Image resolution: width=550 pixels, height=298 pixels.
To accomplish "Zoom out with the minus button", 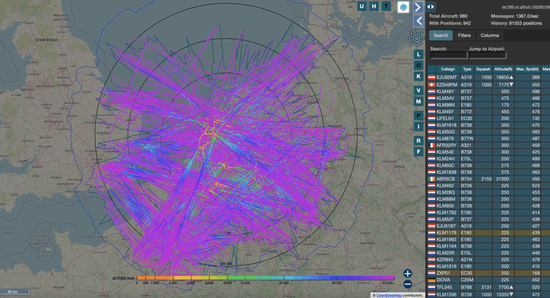I will [x=407, y=284].
